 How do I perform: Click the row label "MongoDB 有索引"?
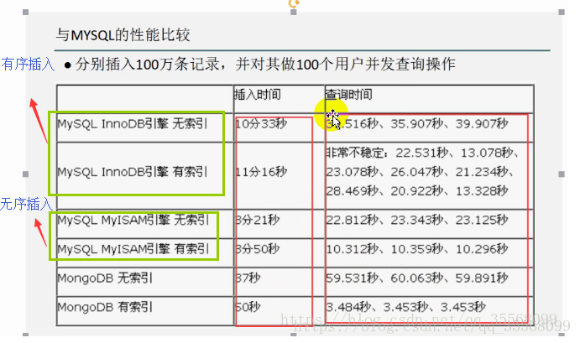pyautogui.click(x=105, y=307)
